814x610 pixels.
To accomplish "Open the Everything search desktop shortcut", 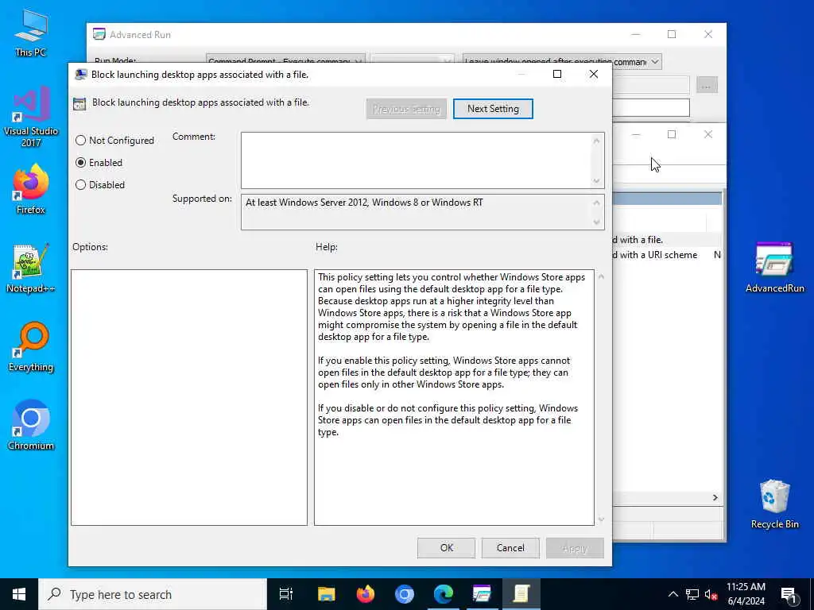I will point(31,347).
